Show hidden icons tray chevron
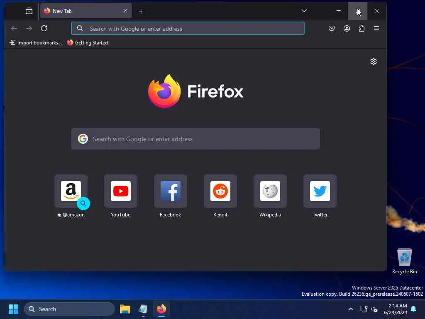The width and height of the screenshot is (425, 319). tap(350, 309)
